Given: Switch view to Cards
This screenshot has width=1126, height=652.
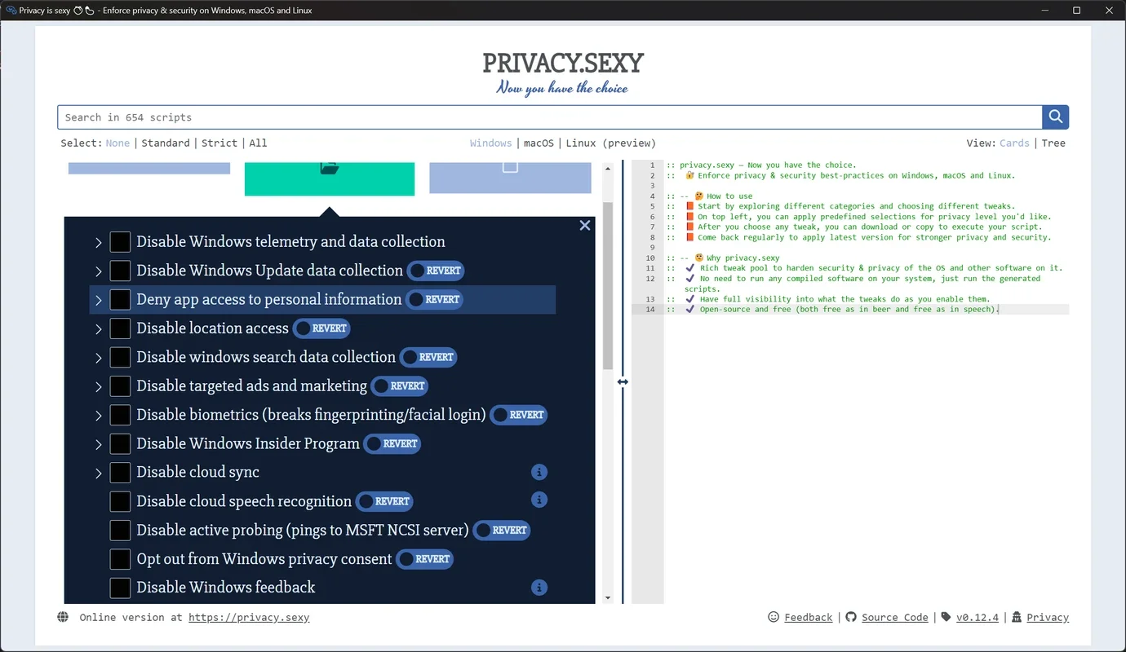Looking at the screenshot, I should click(x=1014, y=143).
